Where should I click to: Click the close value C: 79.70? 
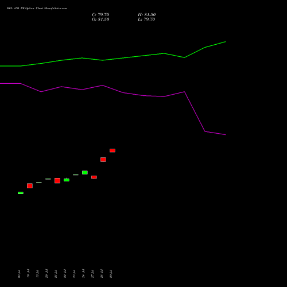point(100,15)
